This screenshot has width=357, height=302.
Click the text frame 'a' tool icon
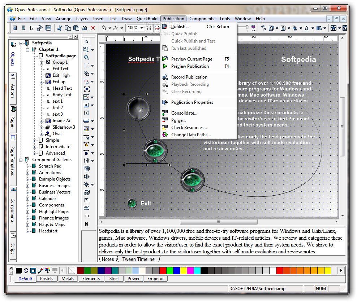coord(86,105)
